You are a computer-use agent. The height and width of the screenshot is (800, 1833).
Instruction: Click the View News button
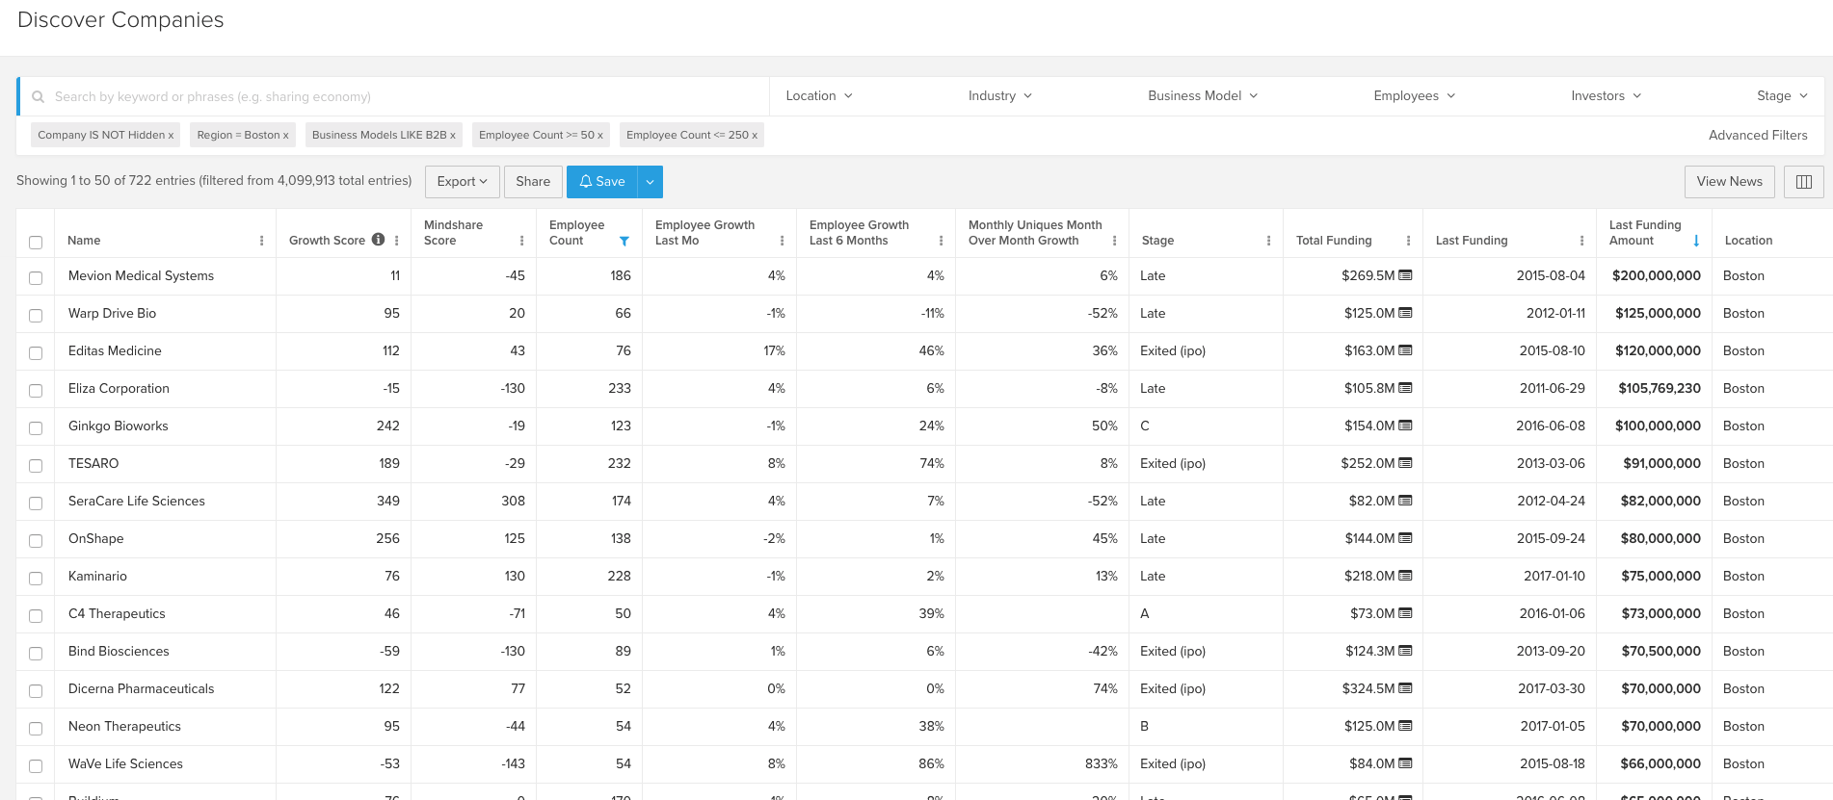click(x=1729, y=181)
